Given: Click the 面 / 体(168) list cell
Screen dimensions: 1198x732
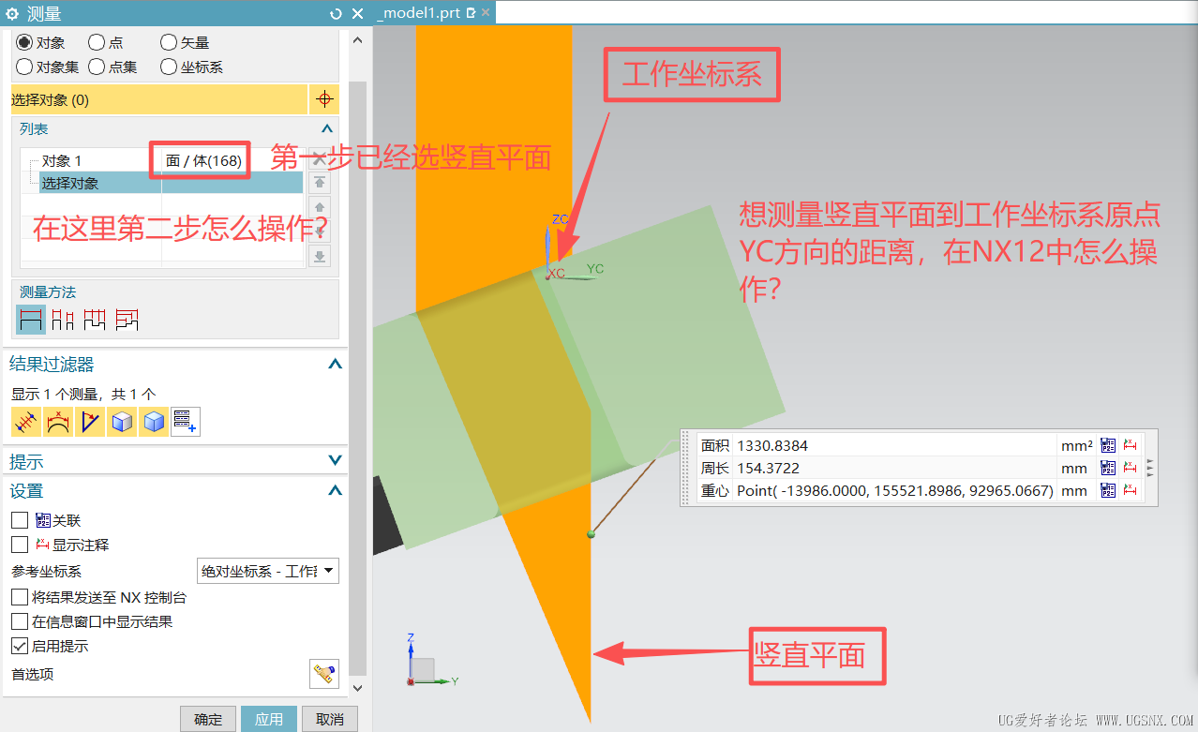Looking at the screenshot, I should (203, 161).
